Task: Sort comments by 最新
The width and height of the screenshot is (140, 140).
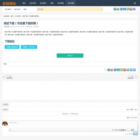Action: (x=128, y=109)
